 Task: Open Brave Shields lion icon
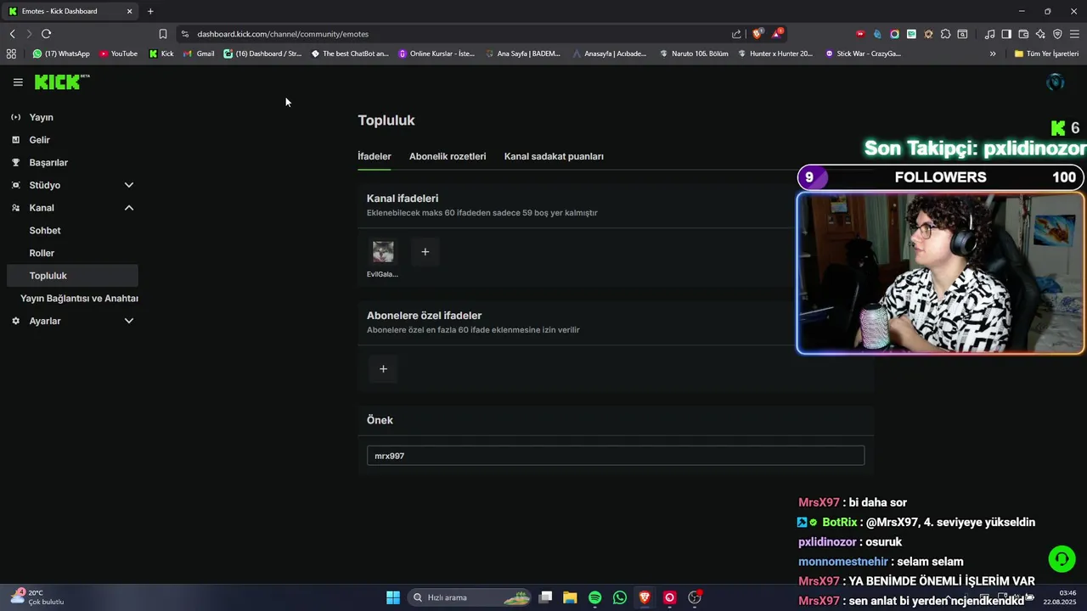pos(758,34)
